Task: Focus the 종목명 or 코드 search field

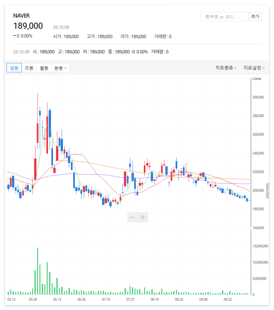Action: 225,17
